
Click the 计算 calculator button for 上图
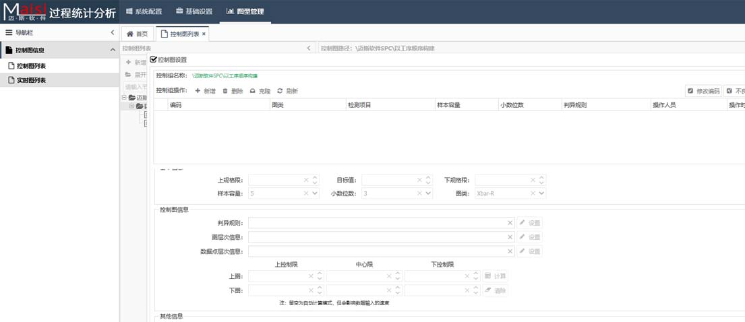click(x=496, y=276)
